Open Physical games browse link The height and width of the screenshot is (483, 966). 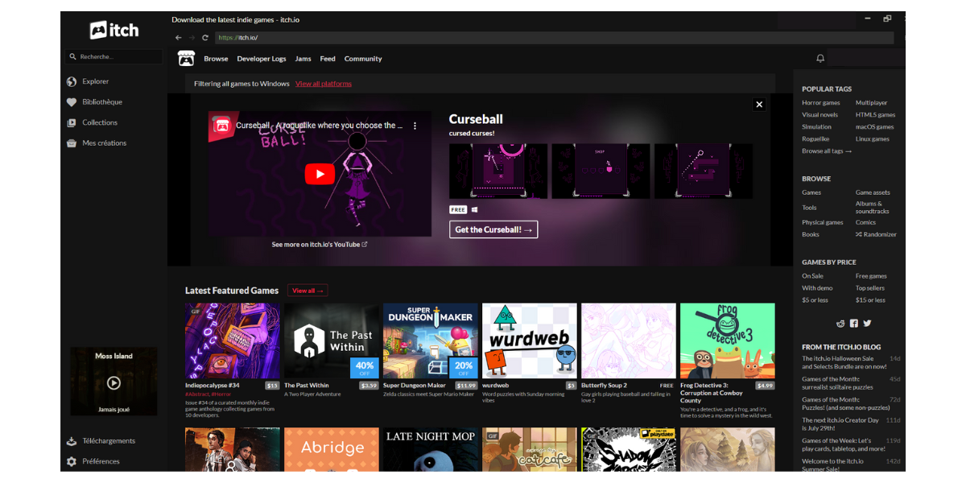(823, 222)
